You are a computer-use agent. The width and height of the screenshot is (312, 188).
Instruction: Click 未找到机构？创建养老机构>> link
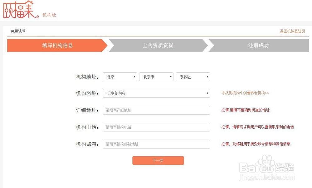[x=245, y=93]
